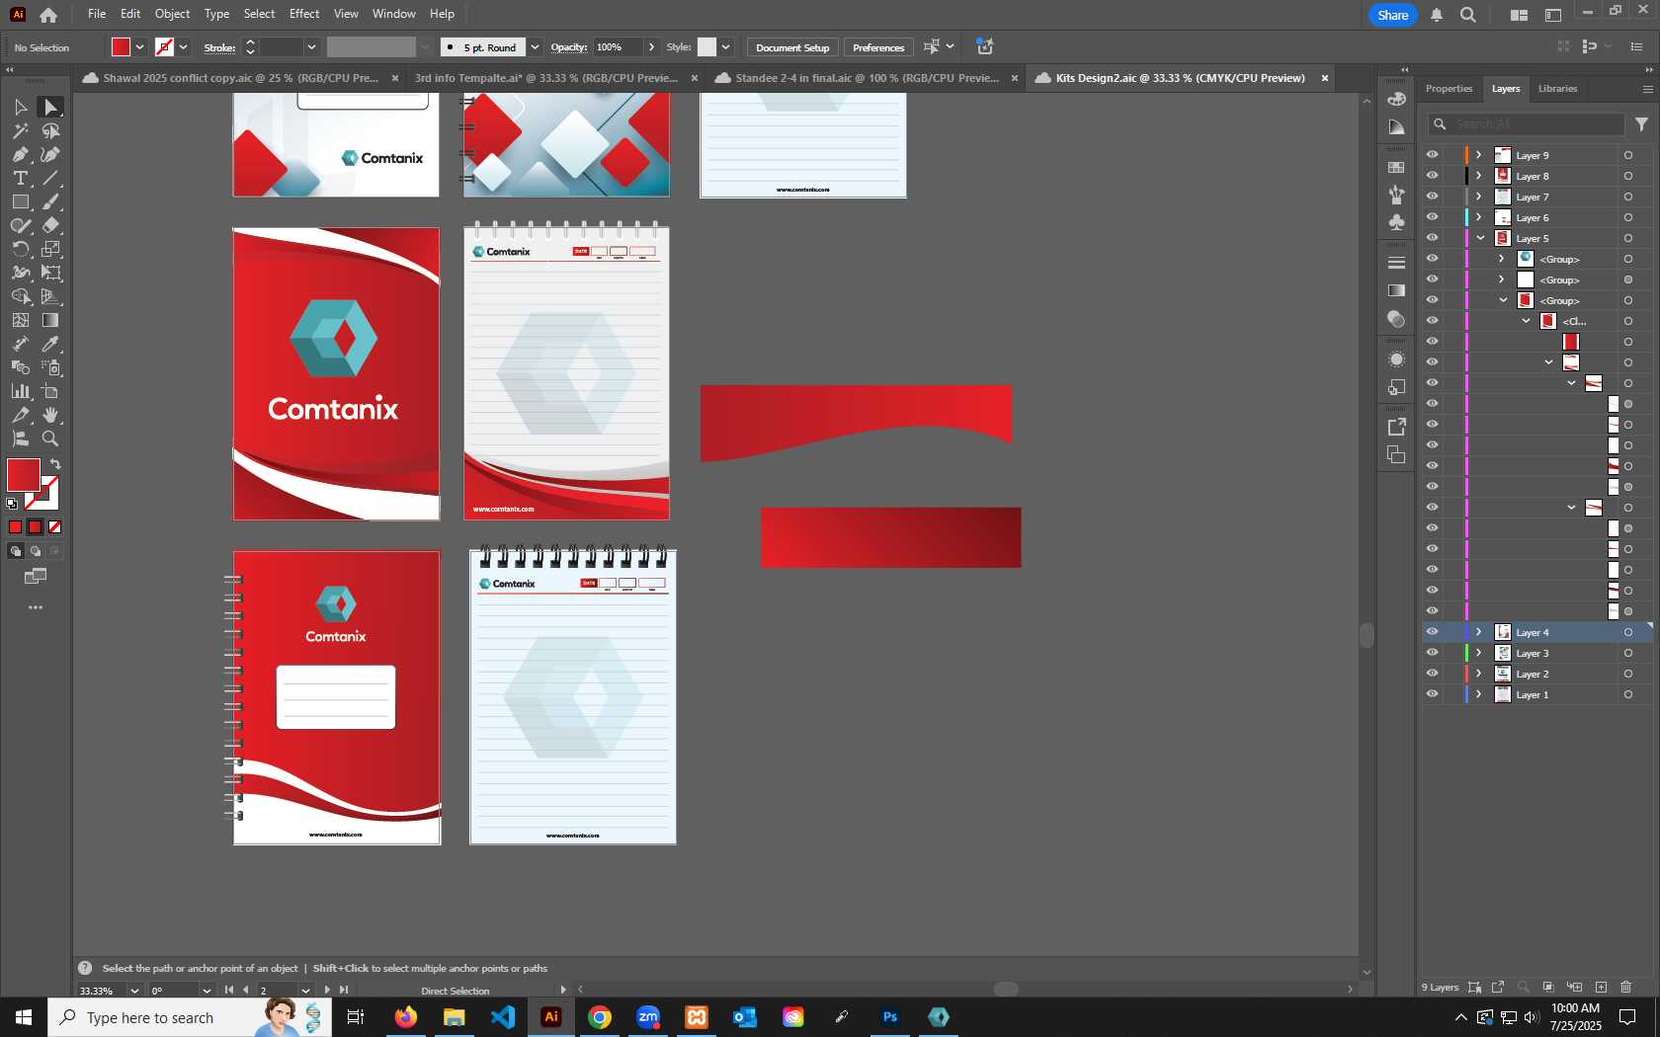
Task: Click the large red Fill swatch
Action: (24, 475)
